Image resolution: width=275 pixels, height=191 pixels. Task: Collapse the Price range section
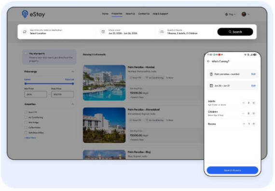tap(72, 71)
